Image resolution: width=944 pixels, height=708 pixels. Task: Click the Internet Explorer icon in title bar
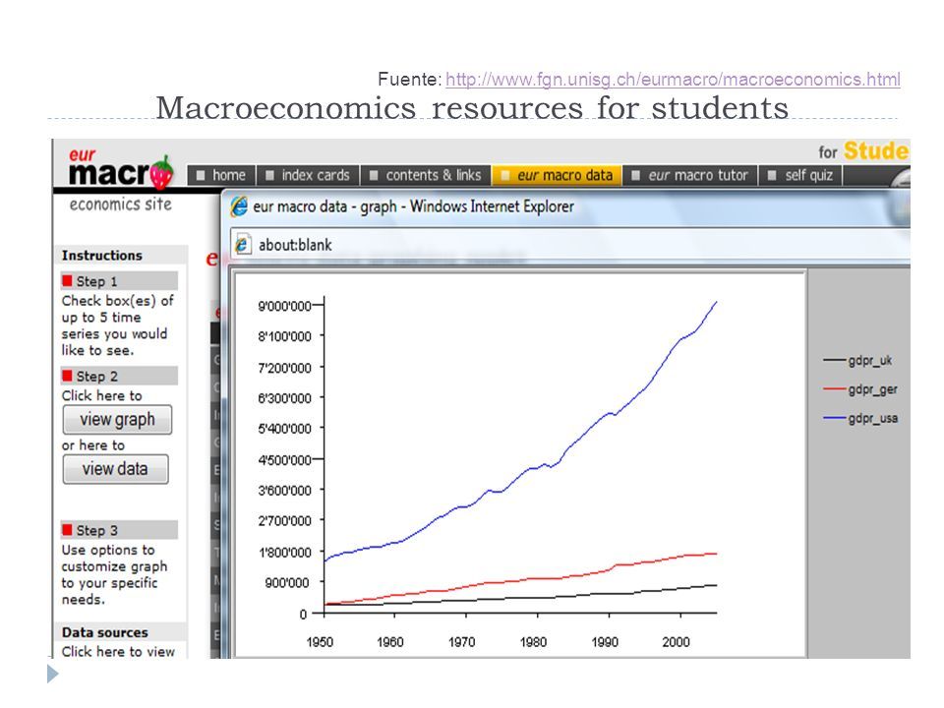(239, 206)
